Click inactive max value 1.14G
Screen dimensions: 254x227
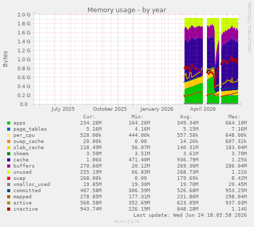[x=239, y=209]
